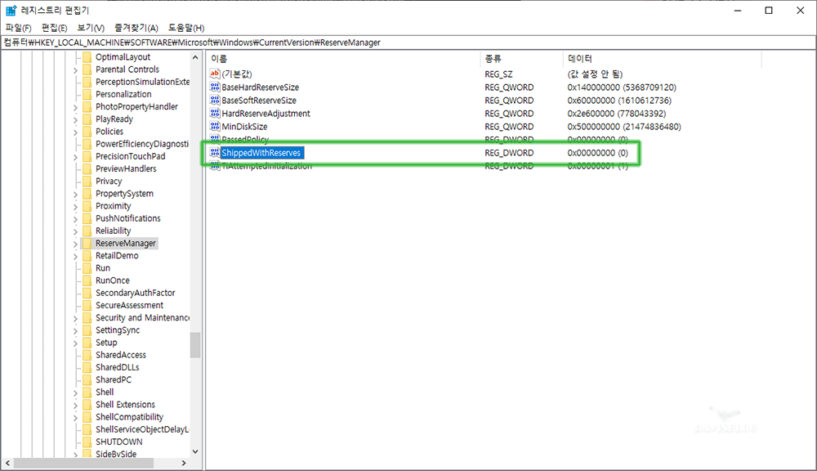This screenshot has height=471, width=817.
Task: Select the PreviewHandlers key
Action: [126, 168]
